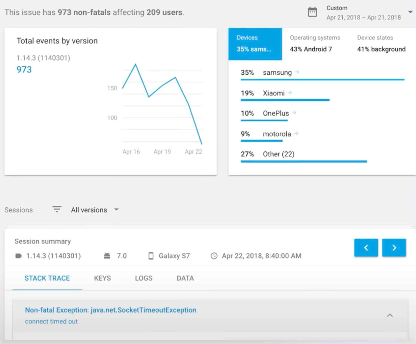
Task: Switch to the LOGS tab
Action: (x=144, y=278)
